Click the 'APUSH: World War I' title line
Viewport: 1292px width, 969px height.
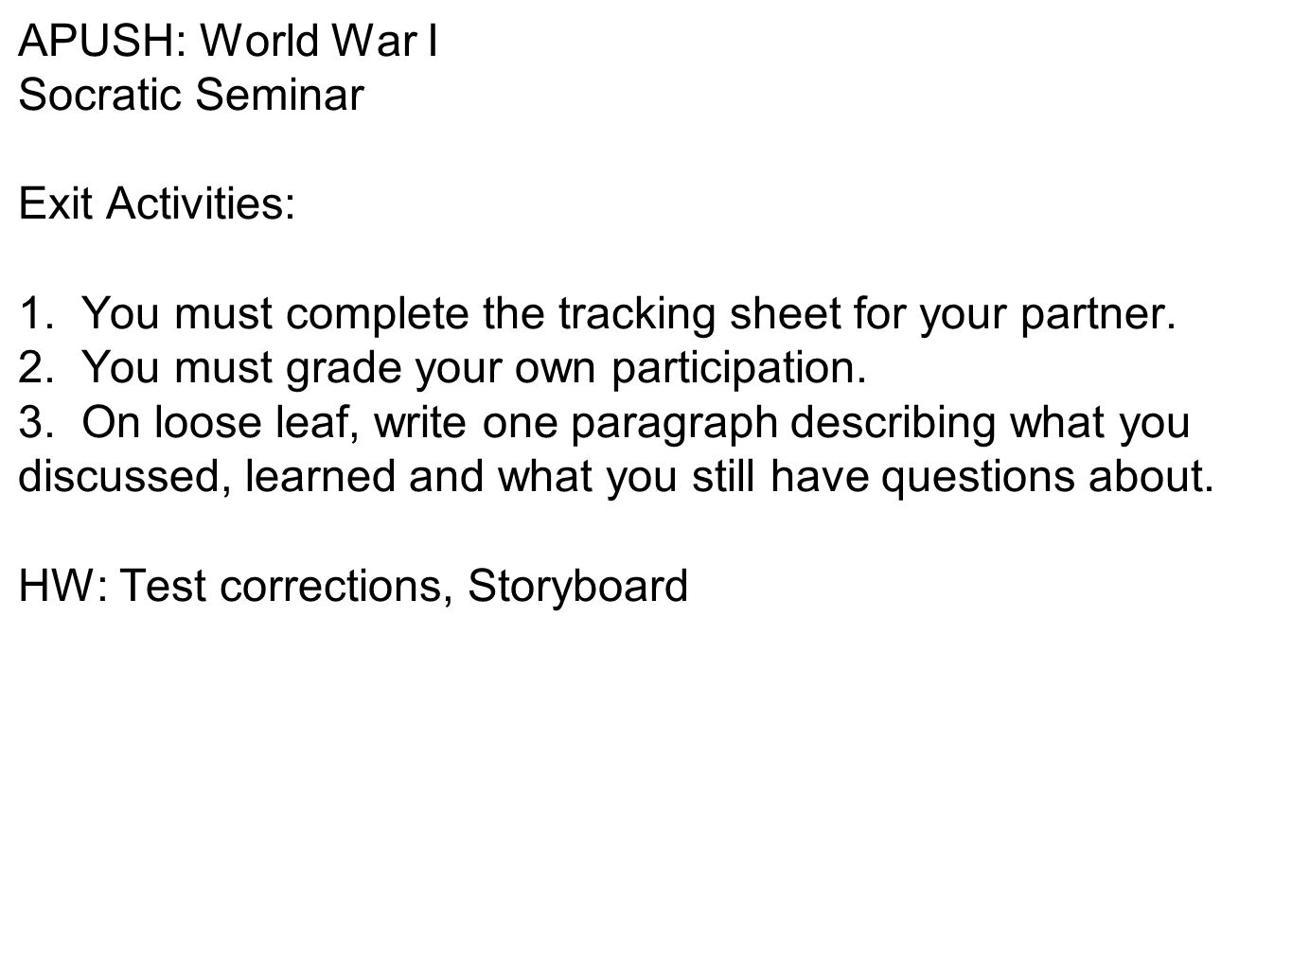click(228, 41)
